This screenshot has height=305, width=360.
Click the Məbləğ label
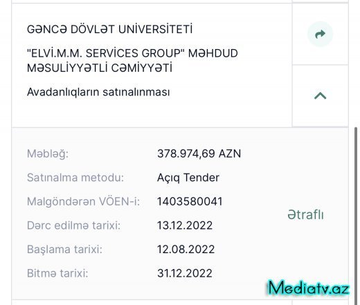(48, 154)
